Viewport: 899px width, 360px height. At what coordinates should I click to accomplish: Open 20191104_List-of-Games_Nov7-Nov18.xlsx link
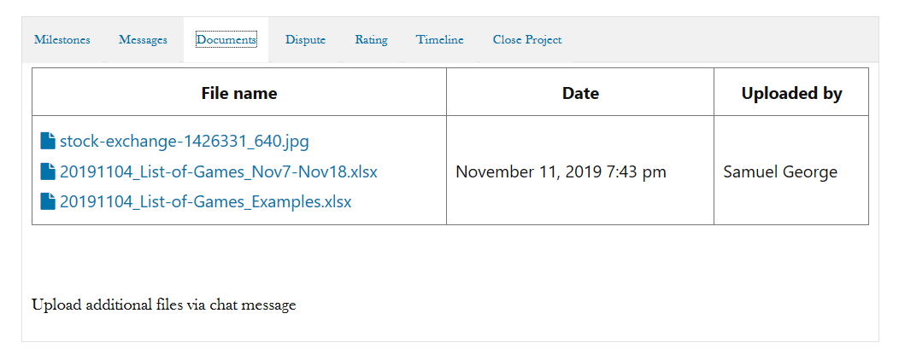click(x=219, y=171)
